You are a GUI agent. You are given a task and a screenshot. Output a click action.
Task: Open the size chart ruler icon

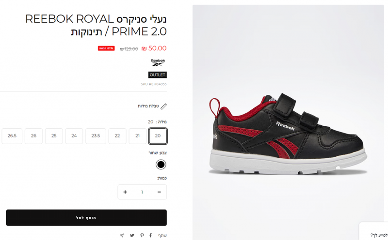pyautogui.click(x=163, y=106)
